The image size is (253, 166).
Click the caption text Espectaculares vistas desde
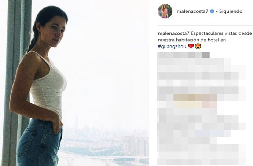[x=221, y=33]
